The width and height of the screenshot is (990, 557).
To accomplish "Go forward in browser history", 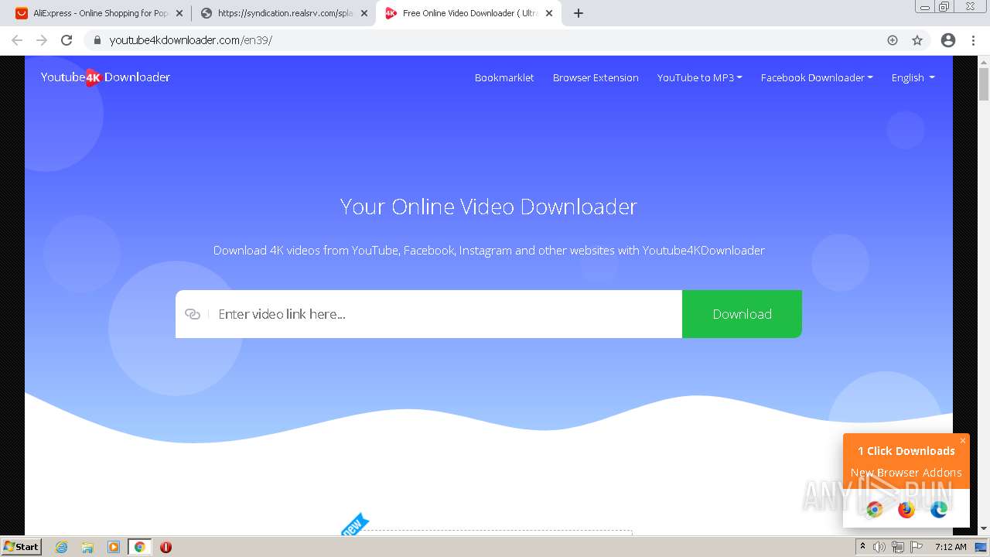I will [42, 40].
